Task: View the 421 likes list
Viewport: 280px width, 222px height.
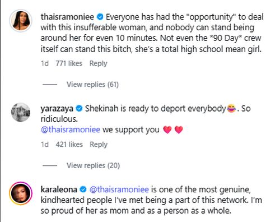Action: (69, 145)
